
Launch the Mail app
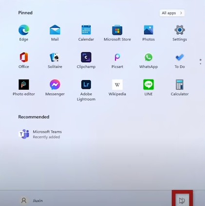point(55,33)
